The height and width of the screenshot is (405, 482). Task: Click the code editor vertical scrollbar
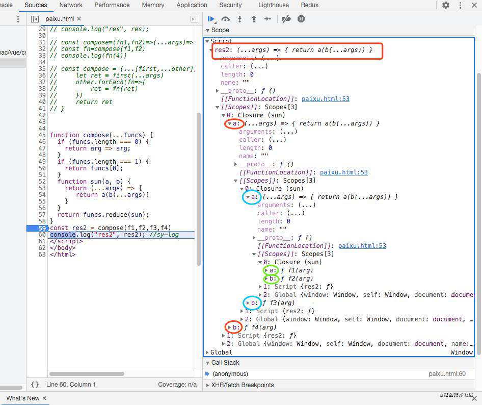(x=199, y=189)
